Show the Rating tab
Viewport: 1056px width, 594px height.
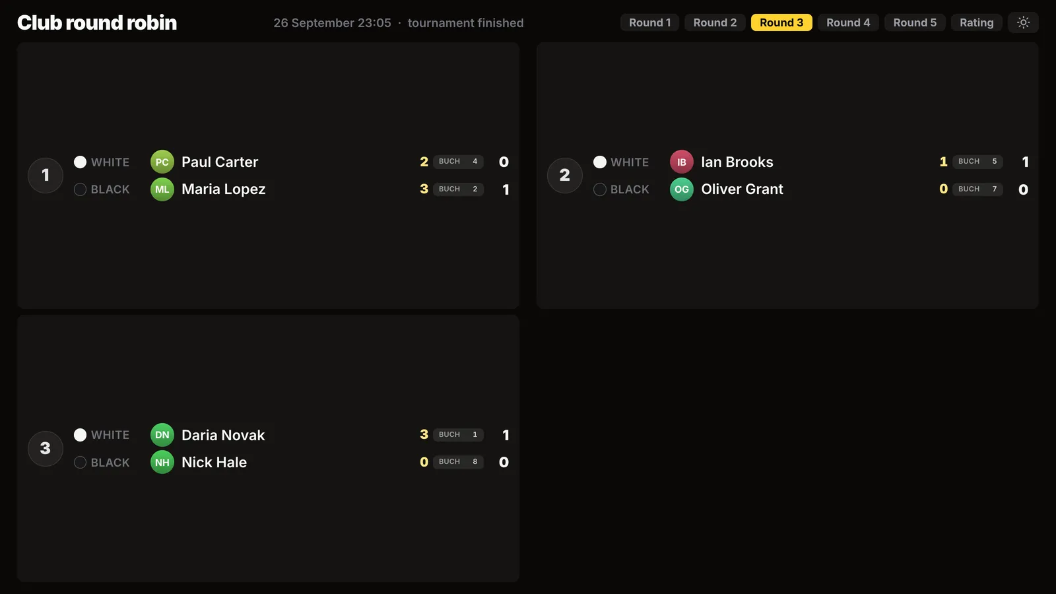tap(977, 22)
